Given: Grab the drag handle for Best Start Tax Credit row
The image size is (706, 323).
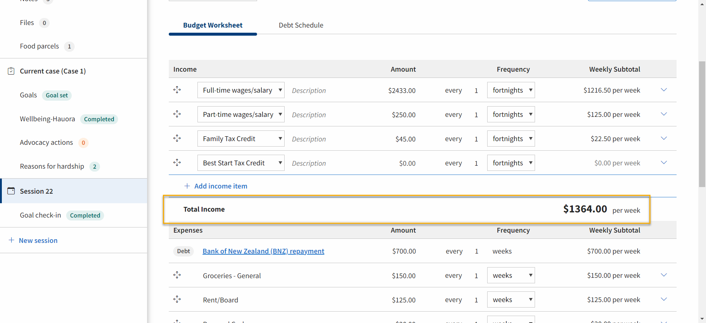Looking at the screenshot, I should 177,162.
